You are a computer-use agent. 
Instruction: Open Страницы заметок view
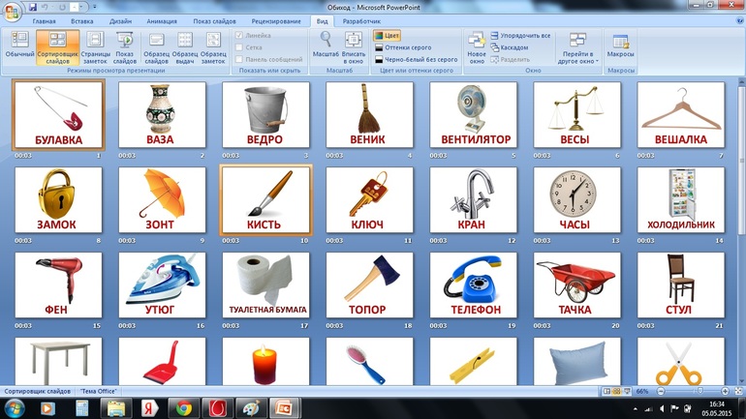[x=95, y=46]
